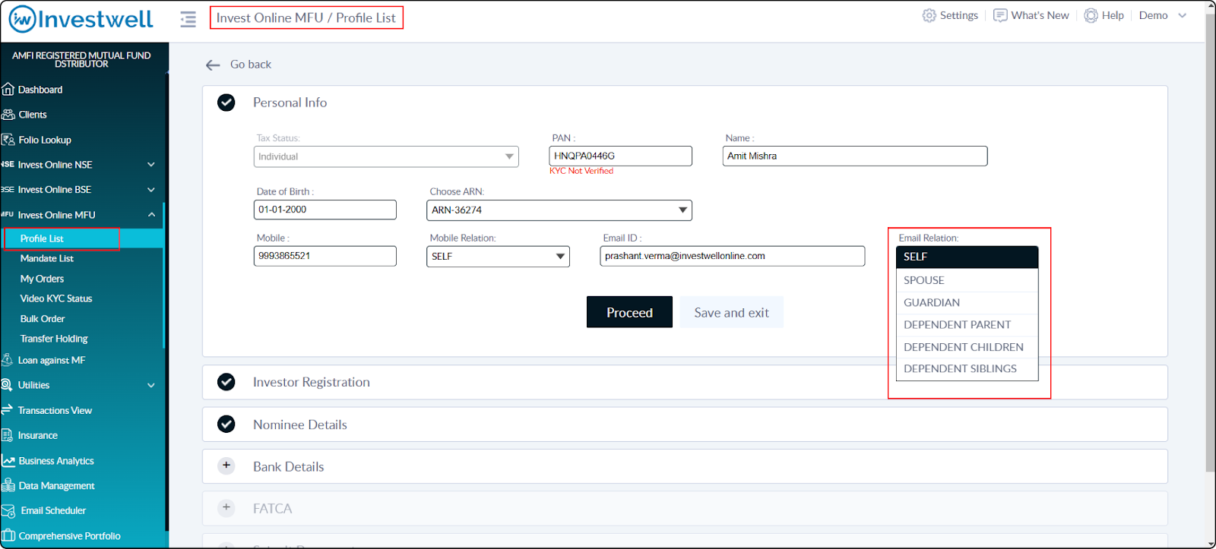Click Investor Registration checkmark icon
Screen dimensions: 1216x549
tap(226, 382)
